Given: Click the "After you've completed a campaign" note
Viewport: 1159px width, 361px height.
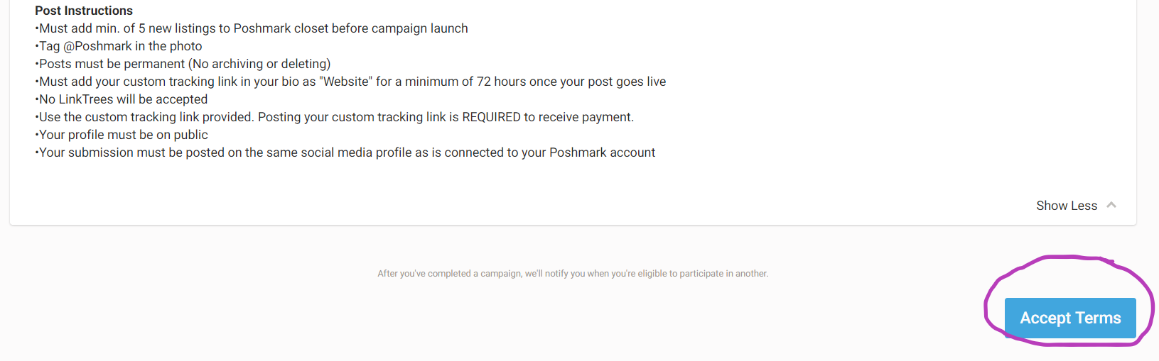Looking at the screenshot, I should click(573, 274).
